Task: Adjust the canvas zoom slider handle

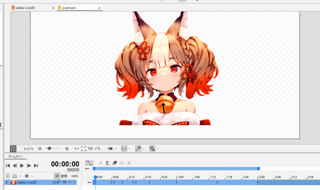Action: [x=50, y=148]
